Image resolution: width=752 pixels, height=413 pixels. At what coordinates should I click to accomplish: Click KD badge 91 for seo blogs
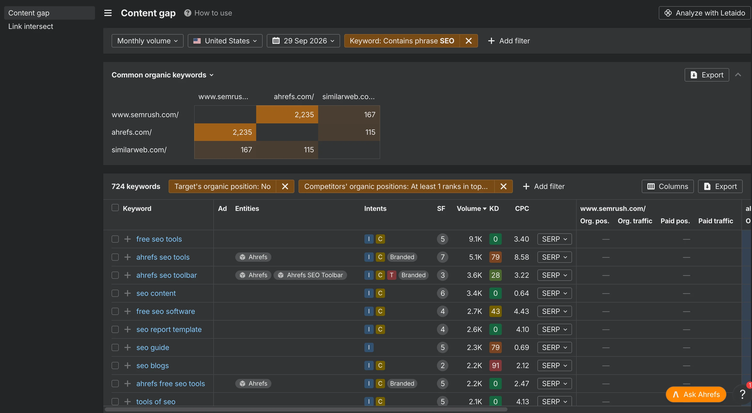495,366
